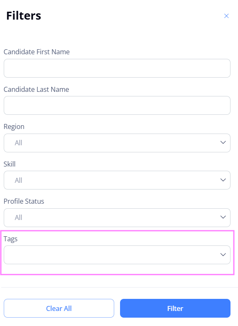Expand Profile Status using its chevron arrow
238x326 pixels.
tap(223, 217)
